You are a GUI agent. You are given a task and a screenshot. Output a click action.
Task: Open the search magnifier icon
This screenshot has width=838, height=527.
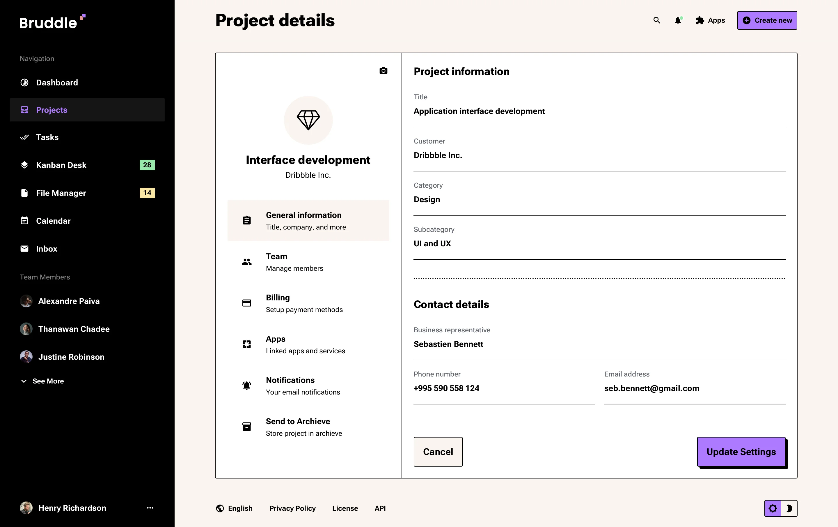click(656, 21)
